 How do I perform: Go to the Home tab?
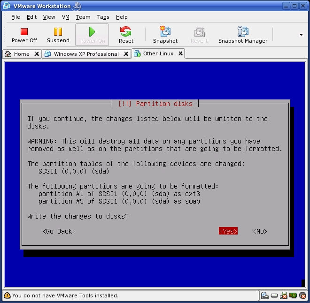[x=22, y=54]
